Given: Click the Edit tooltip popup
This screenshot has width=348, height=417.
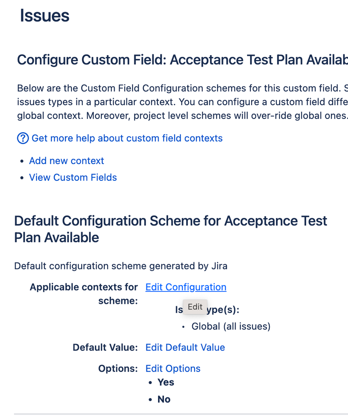Looking at the screenshot, I should (x=195, y=307).
